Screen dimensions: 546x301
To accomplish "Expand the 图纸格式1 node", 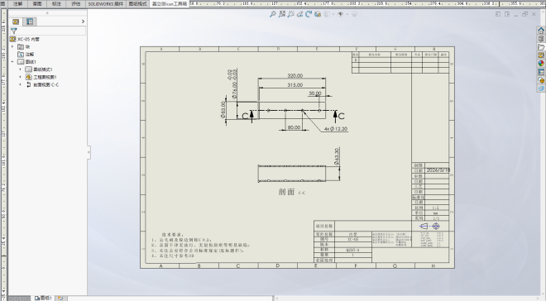I will [x=20, y=69].
